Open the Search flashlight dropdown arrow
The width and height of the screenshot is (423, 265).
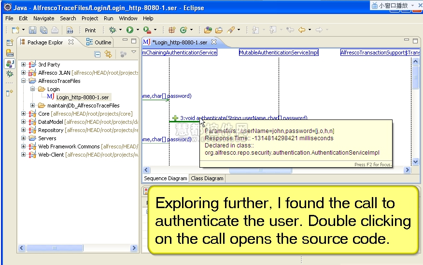[x=239, y=30]
